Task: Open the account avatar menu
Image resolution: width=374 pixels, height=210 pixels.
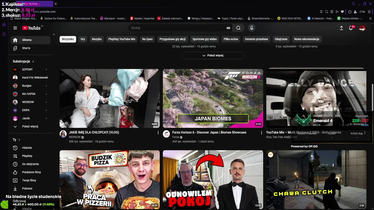Action: click(362, 28)
